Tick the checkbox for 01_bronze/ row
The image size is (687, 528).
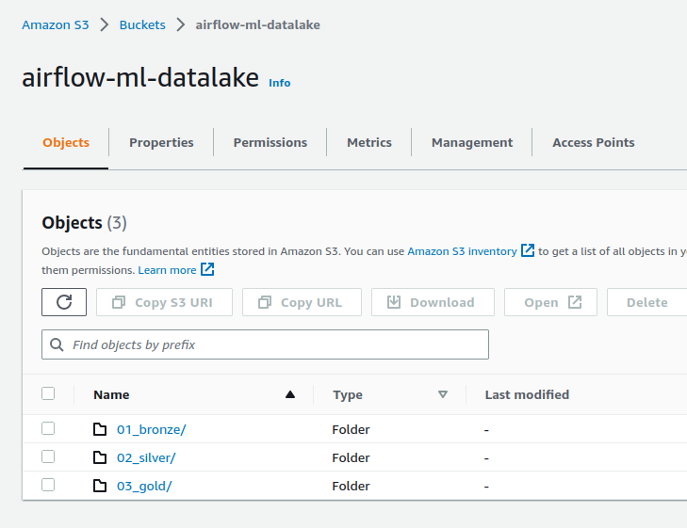tap(48, 428)
